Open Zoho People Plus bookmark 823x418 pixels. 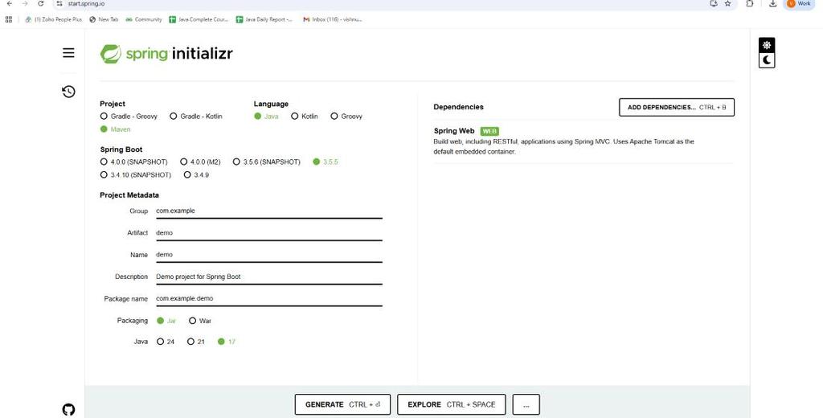(54, 19)
